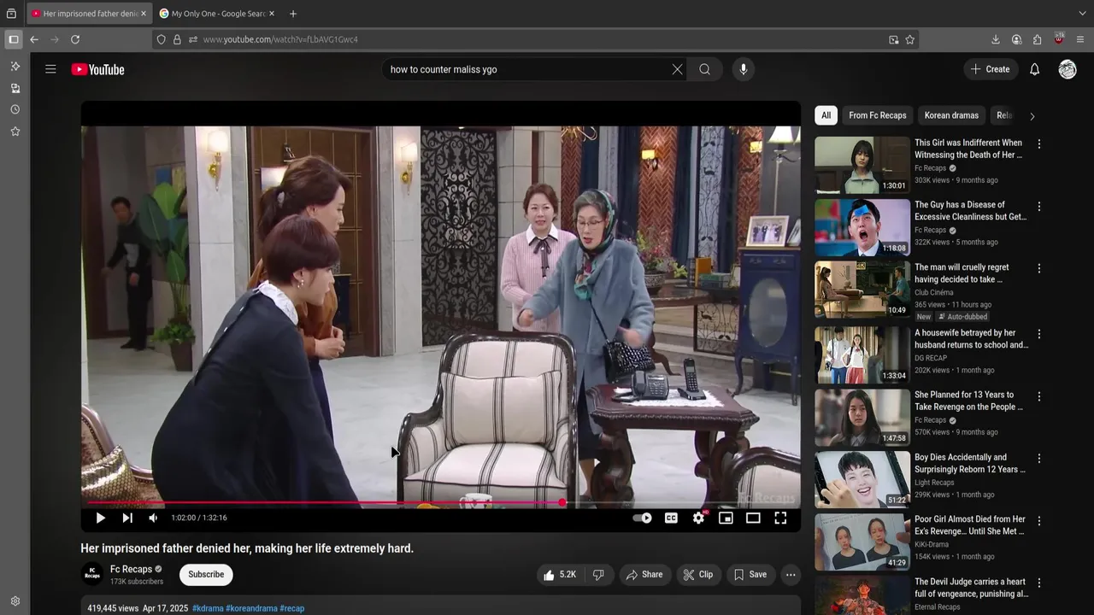Open more actions below the video
This screenshot has height=615, width=1094.
(x=791, y=575)
